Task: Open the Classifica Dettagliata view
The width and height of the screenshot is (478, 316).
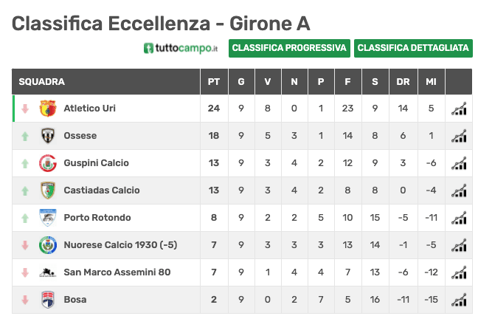Action: [413, 48]
